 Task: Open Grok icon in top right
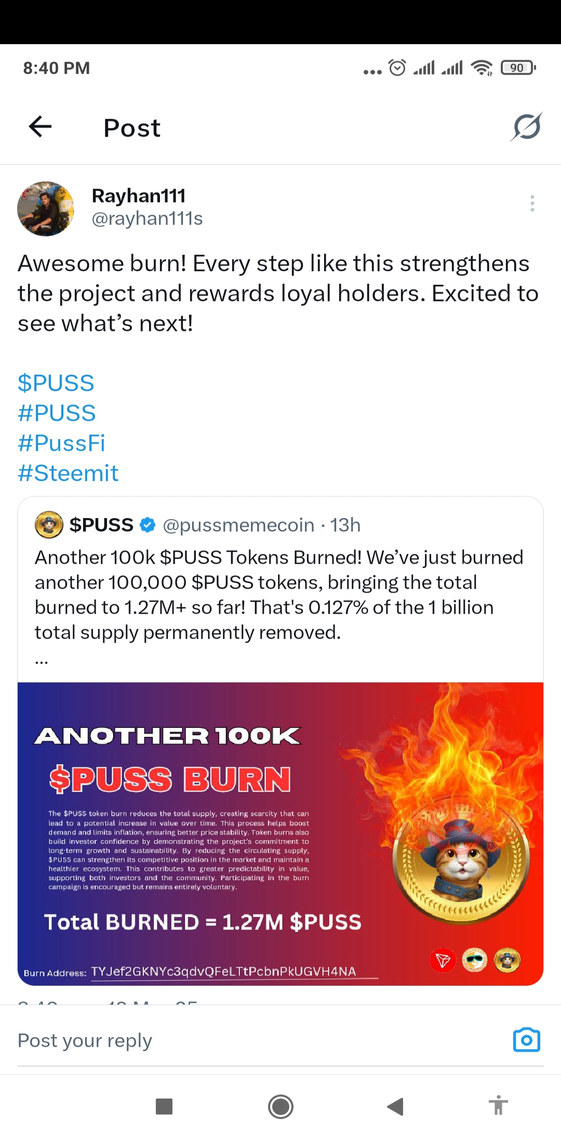tap(526, 127)
